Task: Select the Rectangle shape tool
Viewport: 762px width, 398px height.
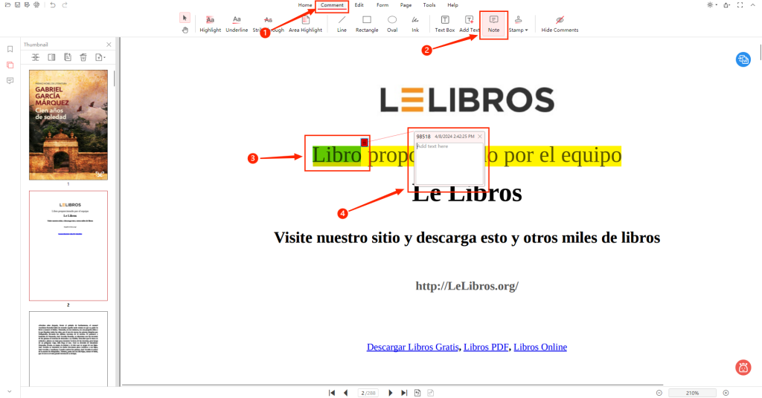Action: click(367, 25)
